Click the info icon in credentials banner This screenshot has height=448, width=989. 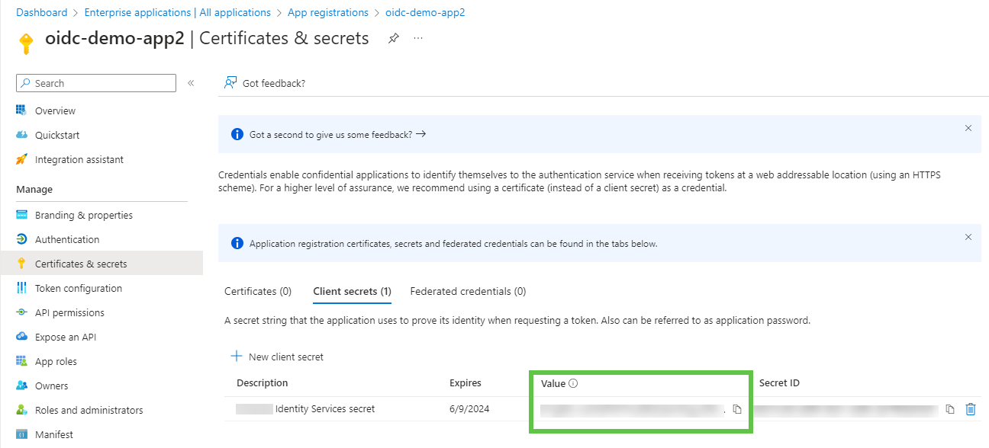coord(237,244)
